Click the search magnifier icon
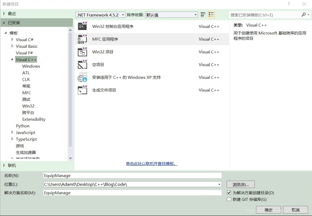Viewport: 312px width, 216px height. (304, 15)
